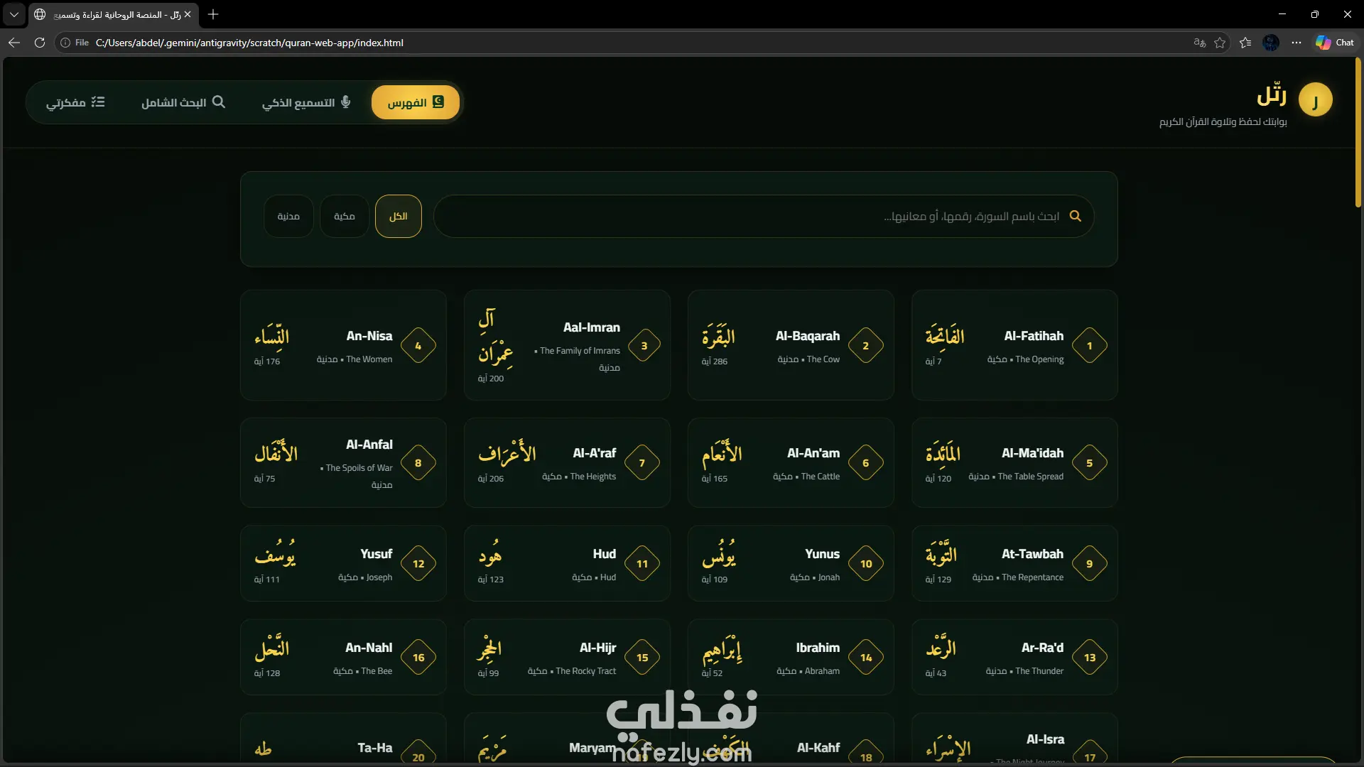The height and width of the screenshot is (767, 1364).
Task: Focus the surah search input field
Action: 764,216
